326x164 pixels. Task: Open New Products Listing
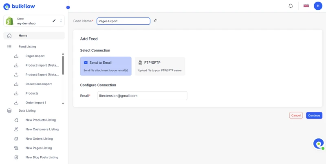point(41,120)
